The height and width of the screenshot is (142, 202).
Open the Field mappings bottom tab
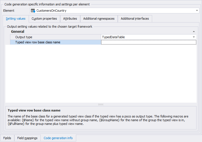27,138
